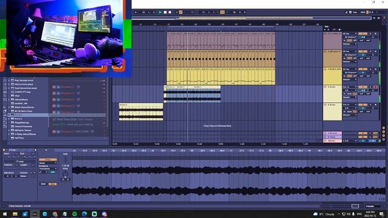The height and width of the screenshot is (218, 388).
Task: Solo the 4 Audio track
Action: [370, 87]
